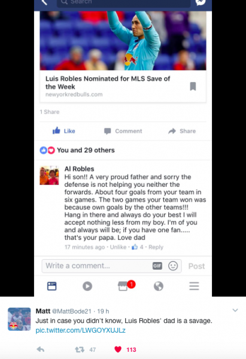Unlike Al Robles' comment

118,247
